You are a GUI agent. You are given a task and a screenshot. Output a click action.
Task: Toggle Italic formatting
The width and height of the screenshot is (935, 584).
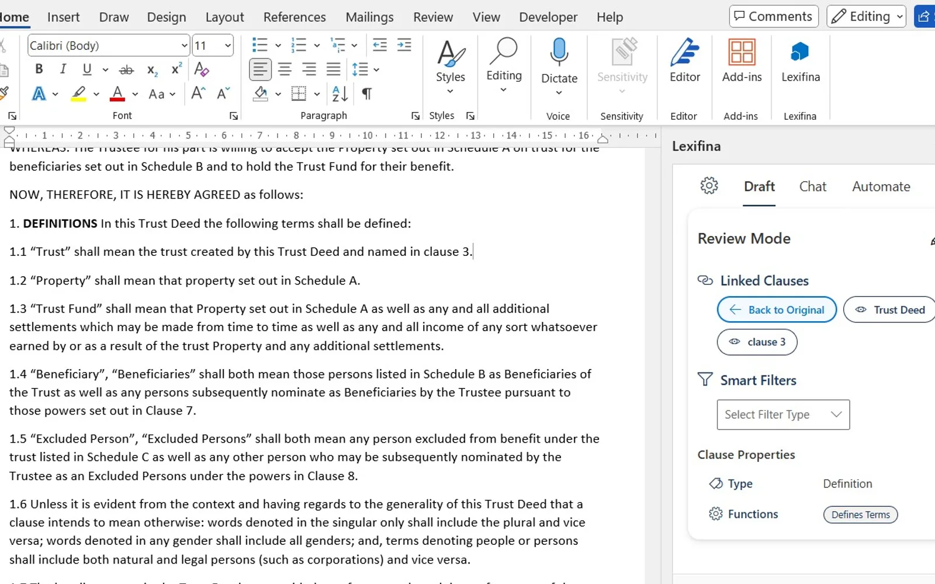pos(63,69)
